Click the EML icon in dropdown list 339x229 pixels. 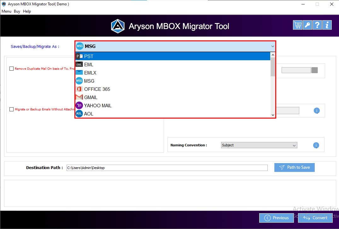coord(79,64)
